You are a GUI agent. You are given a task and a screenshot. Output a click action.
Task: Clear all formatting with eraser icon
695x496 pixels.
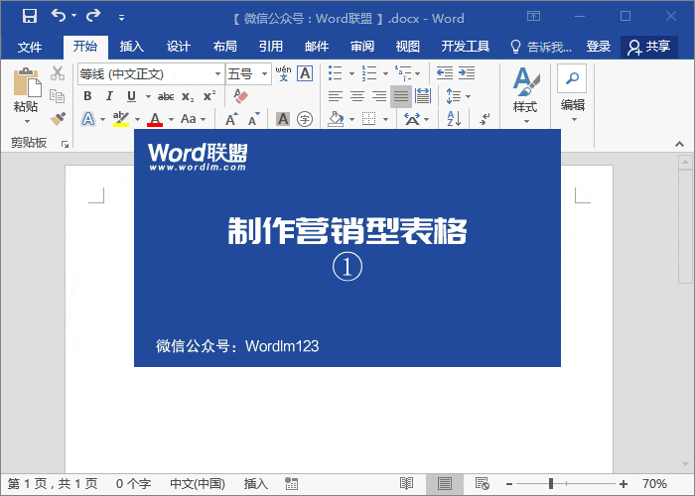tap(240, 96)
